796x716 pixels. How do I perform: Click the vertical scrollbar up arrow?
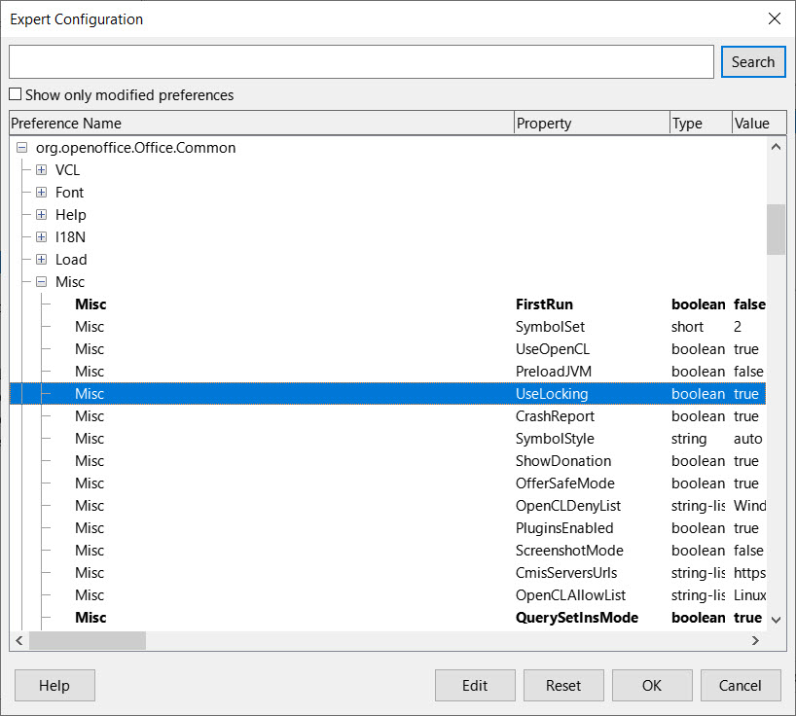pyautogui.click(x=776, y=147)
